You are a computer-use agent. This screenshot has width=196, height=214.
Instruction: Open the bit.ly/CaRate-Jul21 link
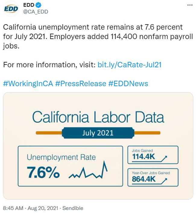(129, 65)
